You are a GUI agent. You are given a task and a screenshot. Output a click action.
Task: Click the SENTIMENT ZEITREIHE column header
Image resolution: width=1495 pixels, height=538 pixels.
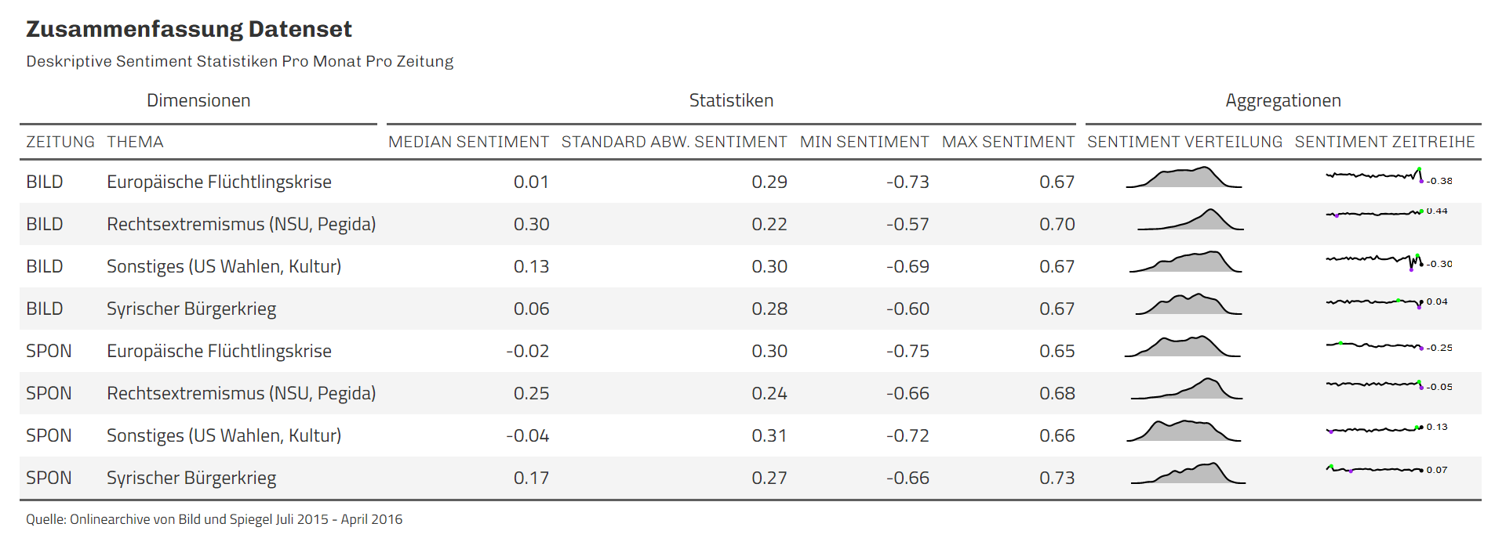coord(1384,142)
